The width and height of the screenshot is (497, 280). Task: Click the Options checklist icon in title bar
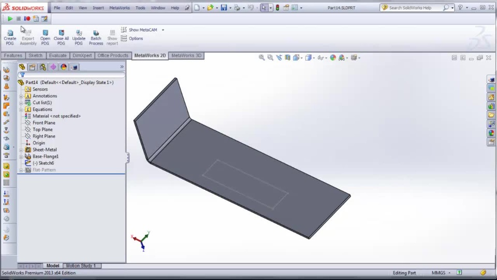coord(295,8)
